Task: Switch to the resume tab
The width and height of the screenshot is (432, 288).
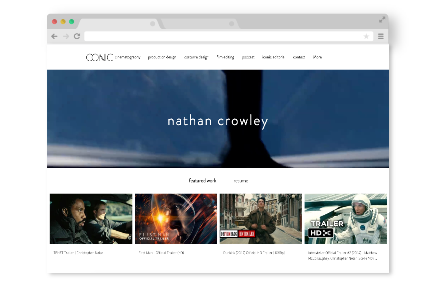Action: pyautogui.click(x=241, y=181)
